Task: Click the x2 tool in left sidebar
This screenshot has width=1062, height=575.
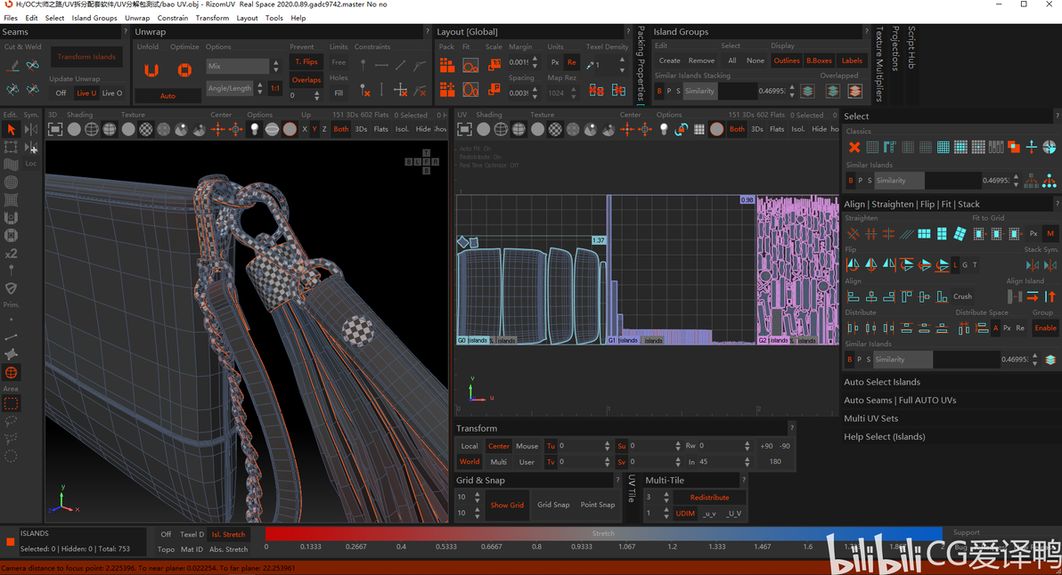Action: tap(11, 254)
